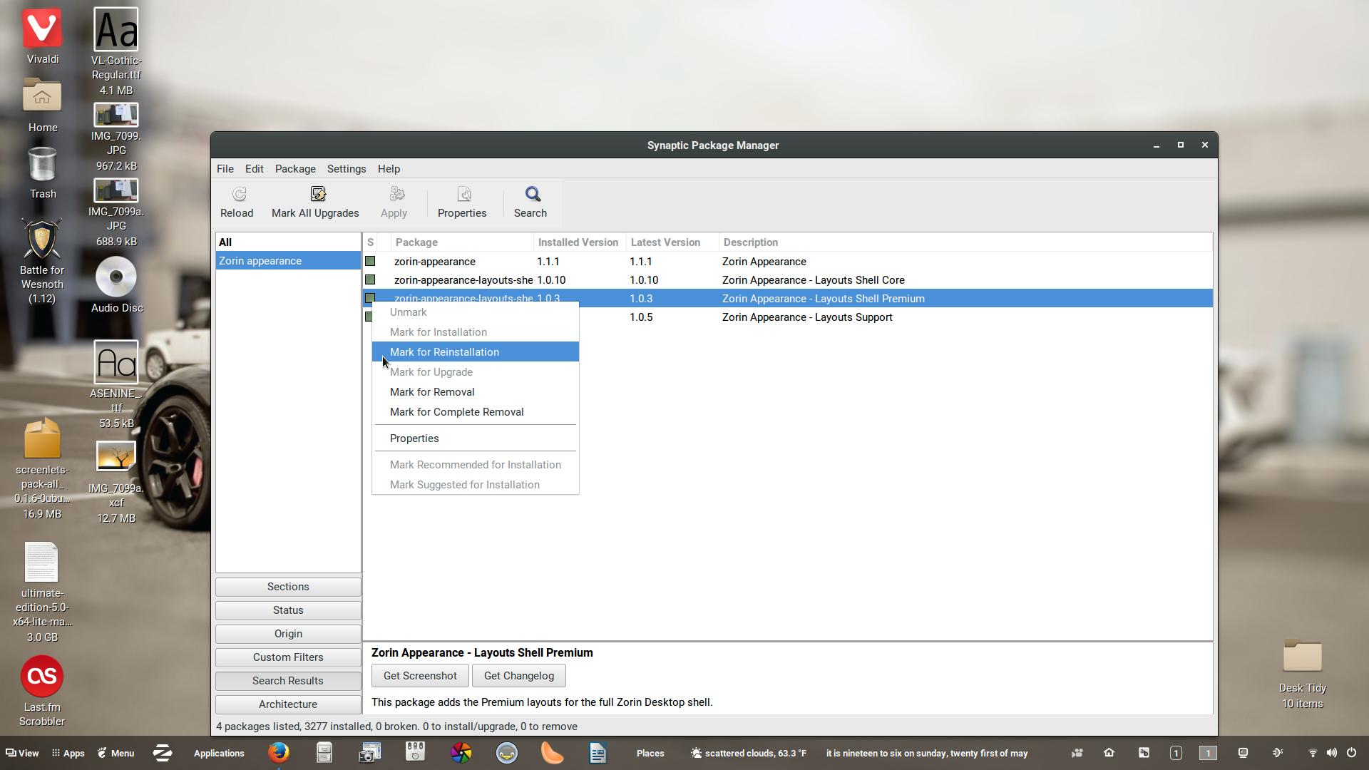Screen dimensions: 1369x770
Task: Click the power button tray icon
Action: coord(1351,753)
